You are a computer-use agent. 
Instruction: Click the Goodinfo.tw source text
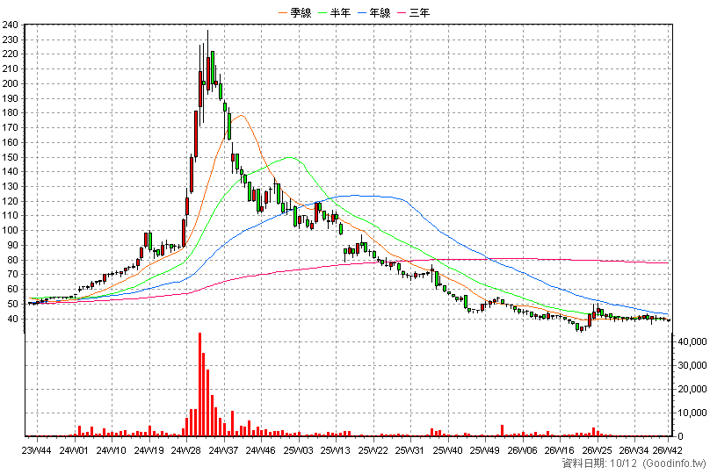[674, 463]
